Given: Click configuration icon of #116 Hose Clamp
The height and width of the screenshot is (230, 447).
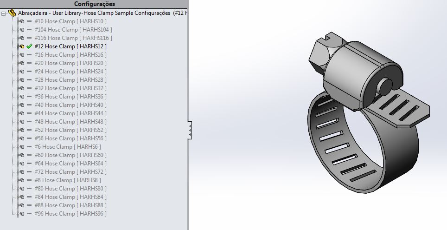Looking at the screenshot, I should coord(22,38).
